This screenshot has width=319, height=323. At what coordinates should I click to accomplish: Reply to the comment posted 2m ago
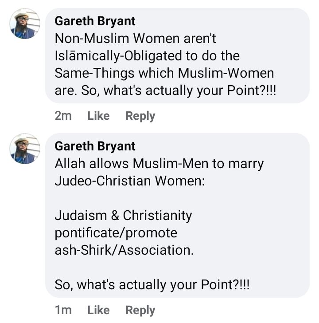pos(140,116)
